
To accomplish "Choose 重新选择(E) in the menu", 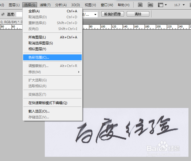I will (x=52, y=23).
